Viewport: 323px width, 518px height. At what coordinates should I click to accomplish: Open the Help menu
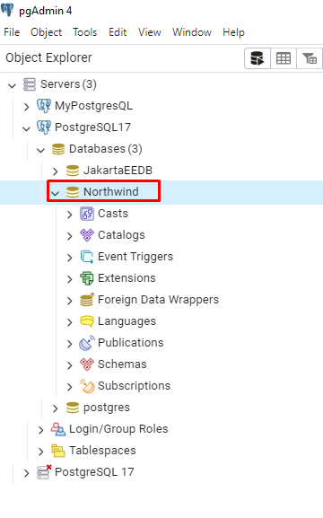point(233,32)
